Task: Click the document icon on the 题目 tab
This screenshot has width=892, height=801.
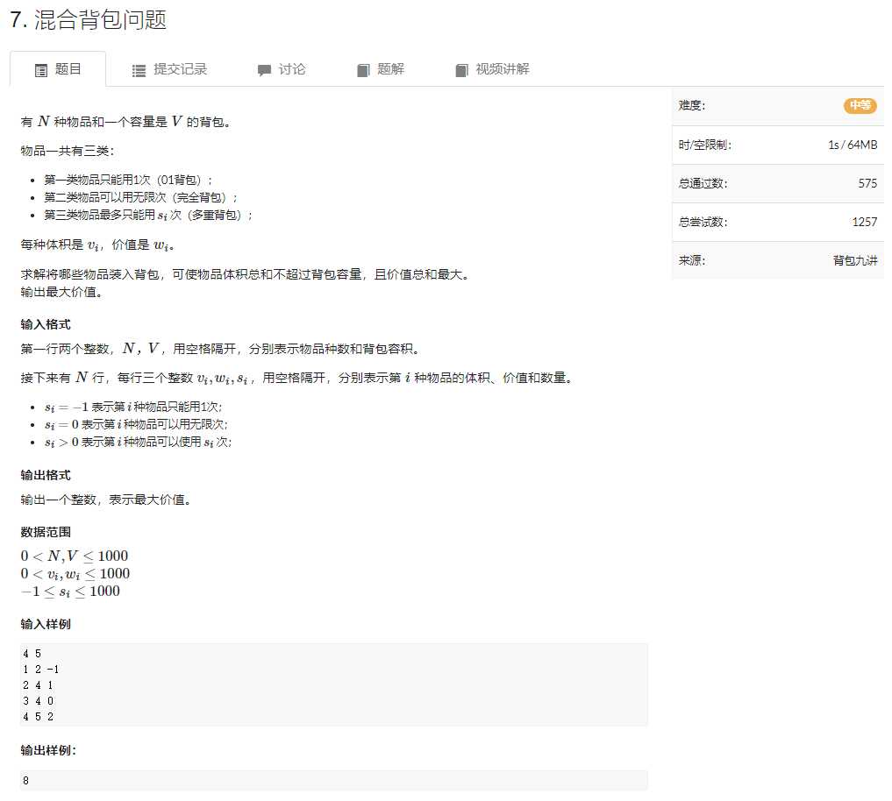Action: [x=39, y=70]
